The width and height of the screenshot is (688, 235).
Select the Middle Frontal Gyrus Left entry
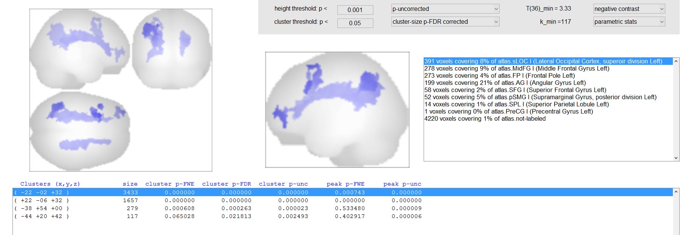516,68
